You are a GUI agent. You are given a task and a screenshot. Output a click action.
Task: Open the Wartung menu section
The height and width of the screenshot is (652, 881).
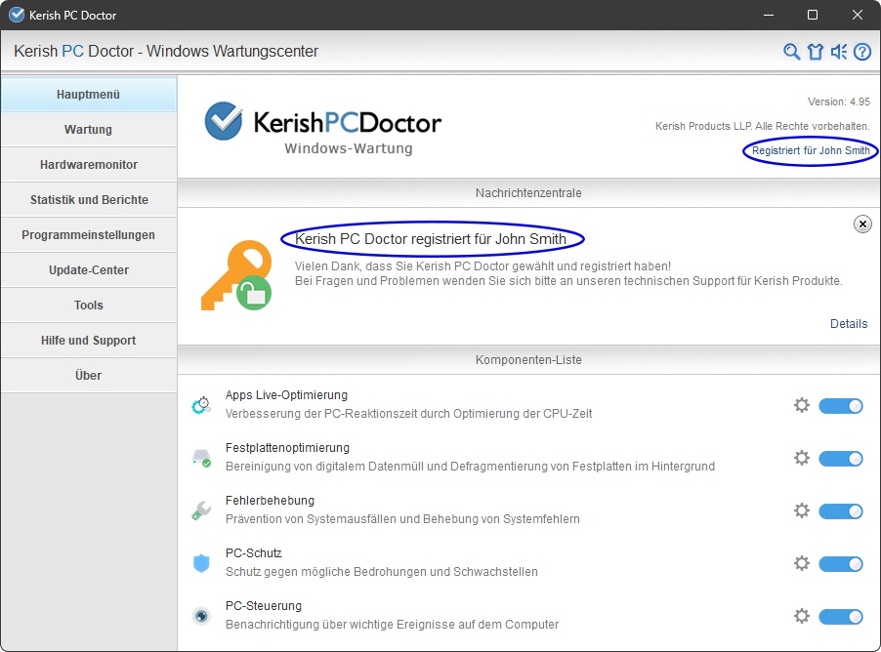click(88, 129)
